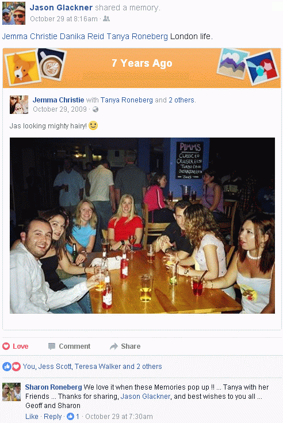Reply to Sharon Roneberg's comment
Screen dimensions: 283x423
coord(53,417)
